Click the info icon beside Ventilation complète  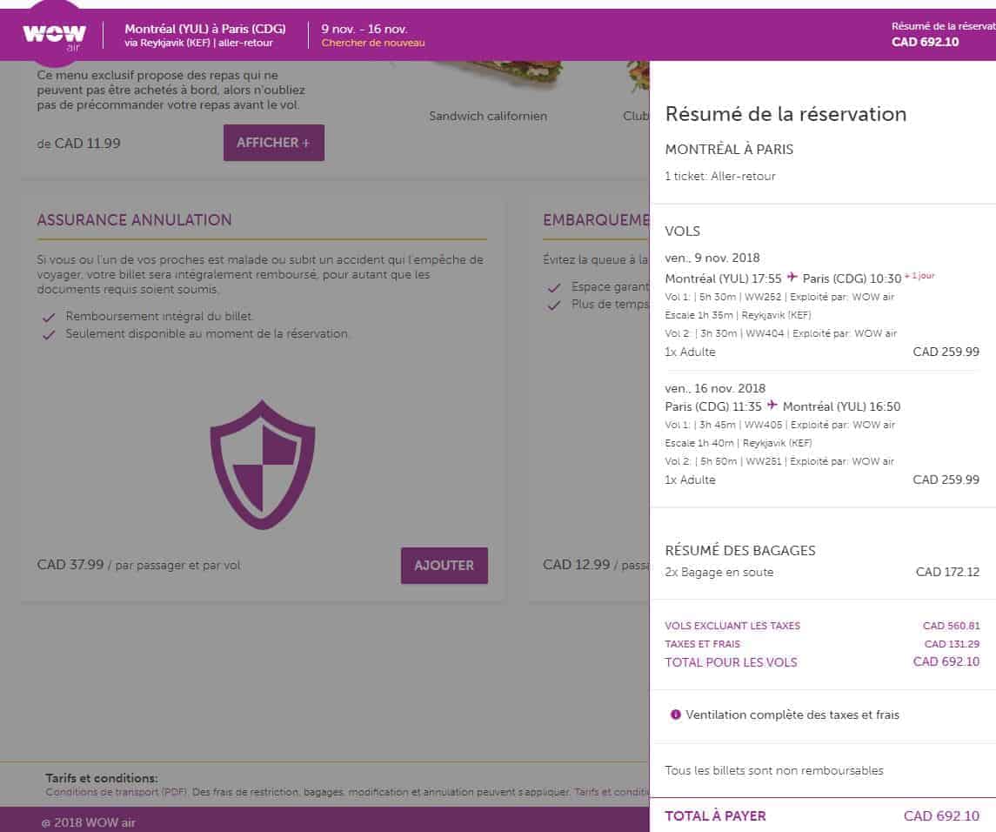(x=675, y=715)
